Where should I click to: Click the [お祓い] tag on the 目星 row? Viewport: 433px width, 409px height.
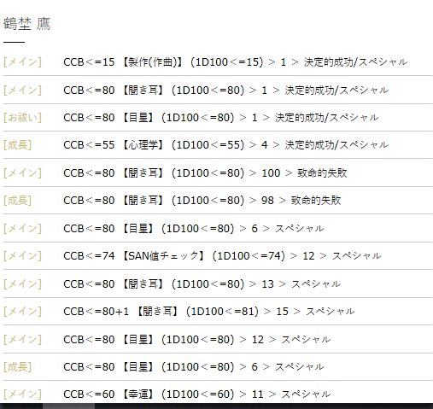[x=22, y=118]
